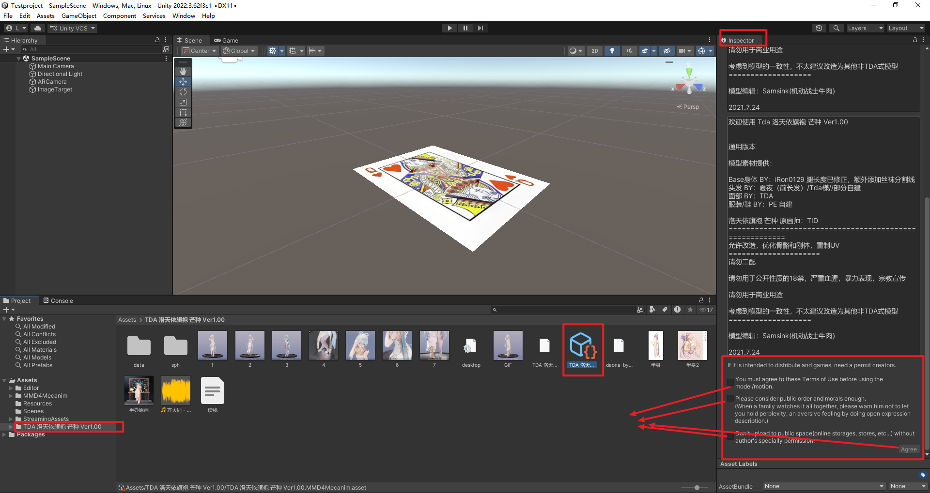Select the Rect tool in Scene toolbar
The height and width of the screenshot is (493, 930).
183,112
